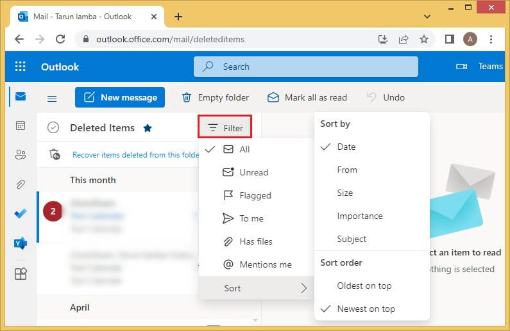
Task: Select the All filter option
Action: click(257, 149)
